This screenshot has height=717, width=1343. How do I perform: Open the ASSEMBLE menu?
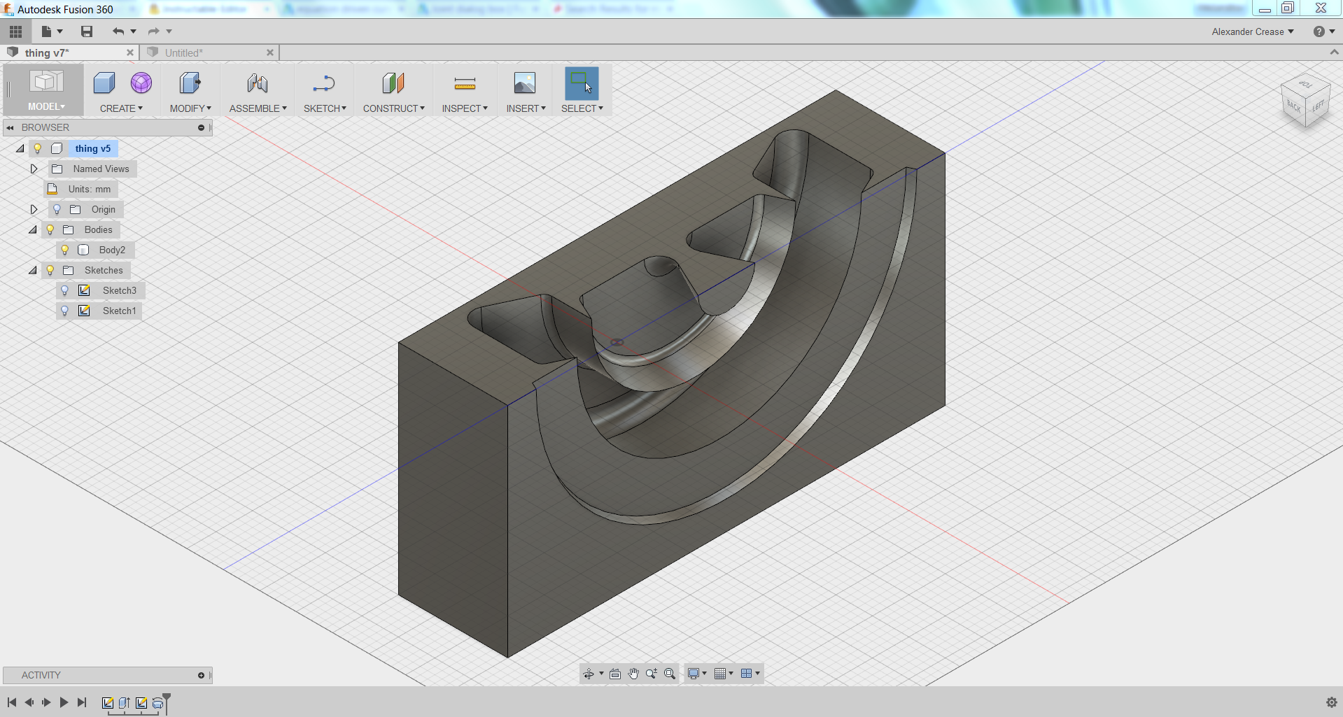(x=258, y=108)
